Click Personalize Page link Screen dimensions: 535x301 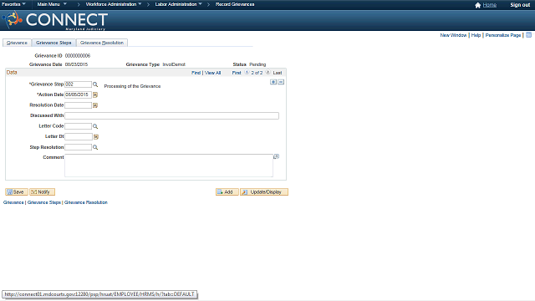503,35
